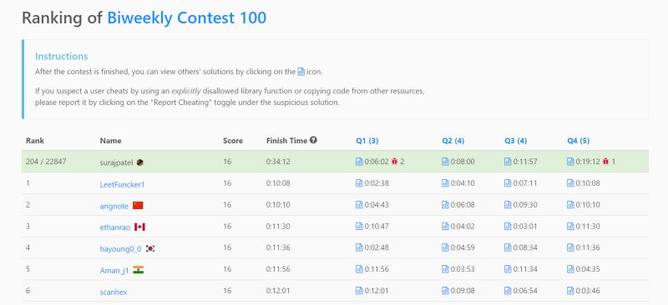Image resolution: width=668 pixels, height=305 pixels.
Task: Open the Q1 (3) problem header link
Action: pyautogui.click(x=367, y=141)
